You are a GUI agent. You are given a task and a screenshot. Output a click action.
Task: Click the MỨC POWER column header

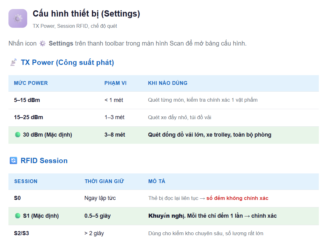point(31,83)
